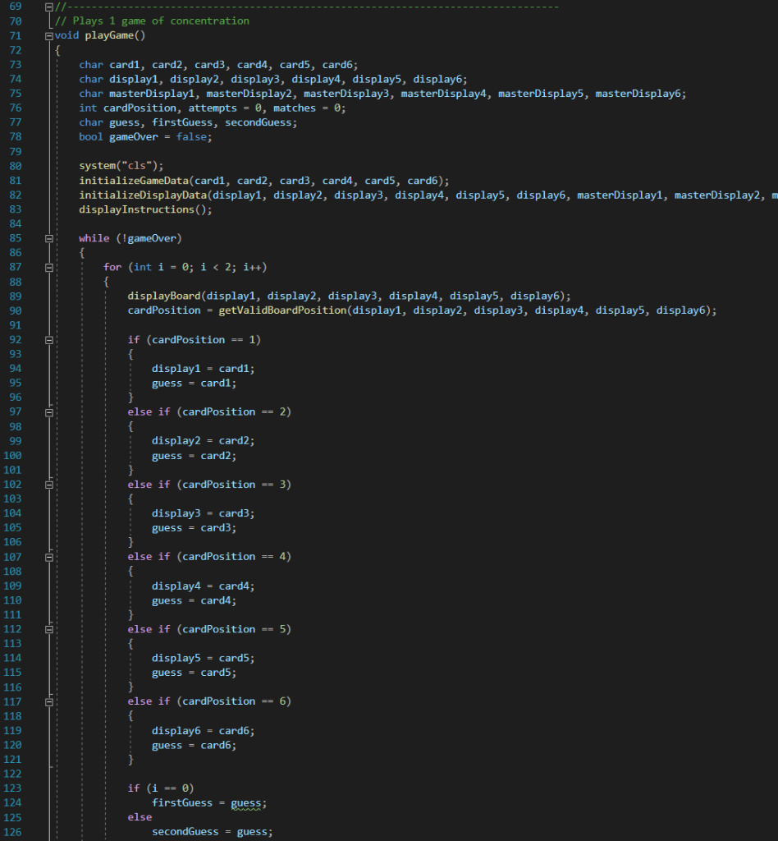Collapse the if (cardPosition == 1) block
778x841 pixels.
pyautogui.click(x=48, y=340)
